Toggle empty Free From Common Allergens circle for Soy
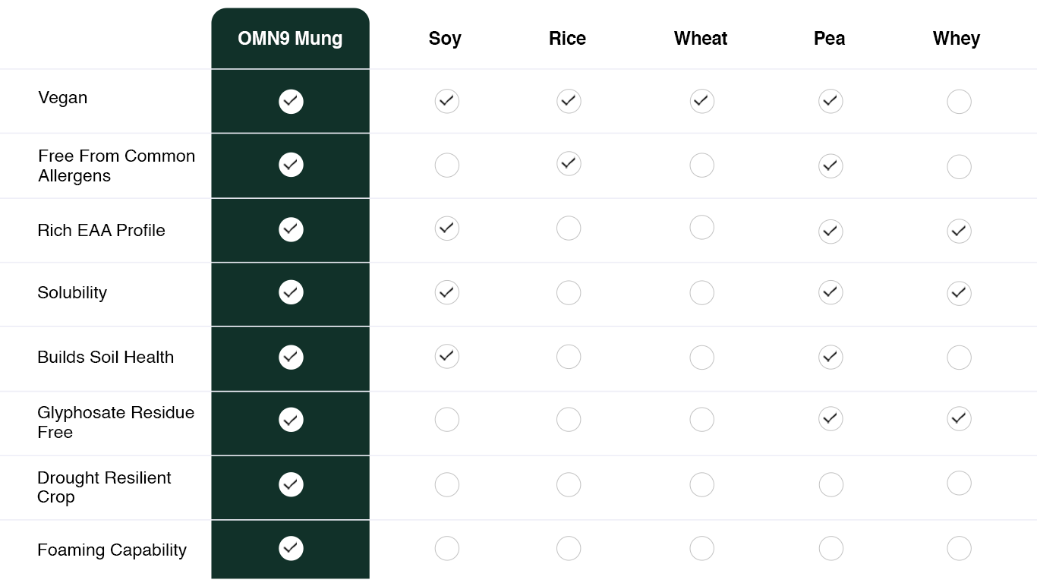The width and height of the screenshot is (1037, 583). click(x=446, y=165)
